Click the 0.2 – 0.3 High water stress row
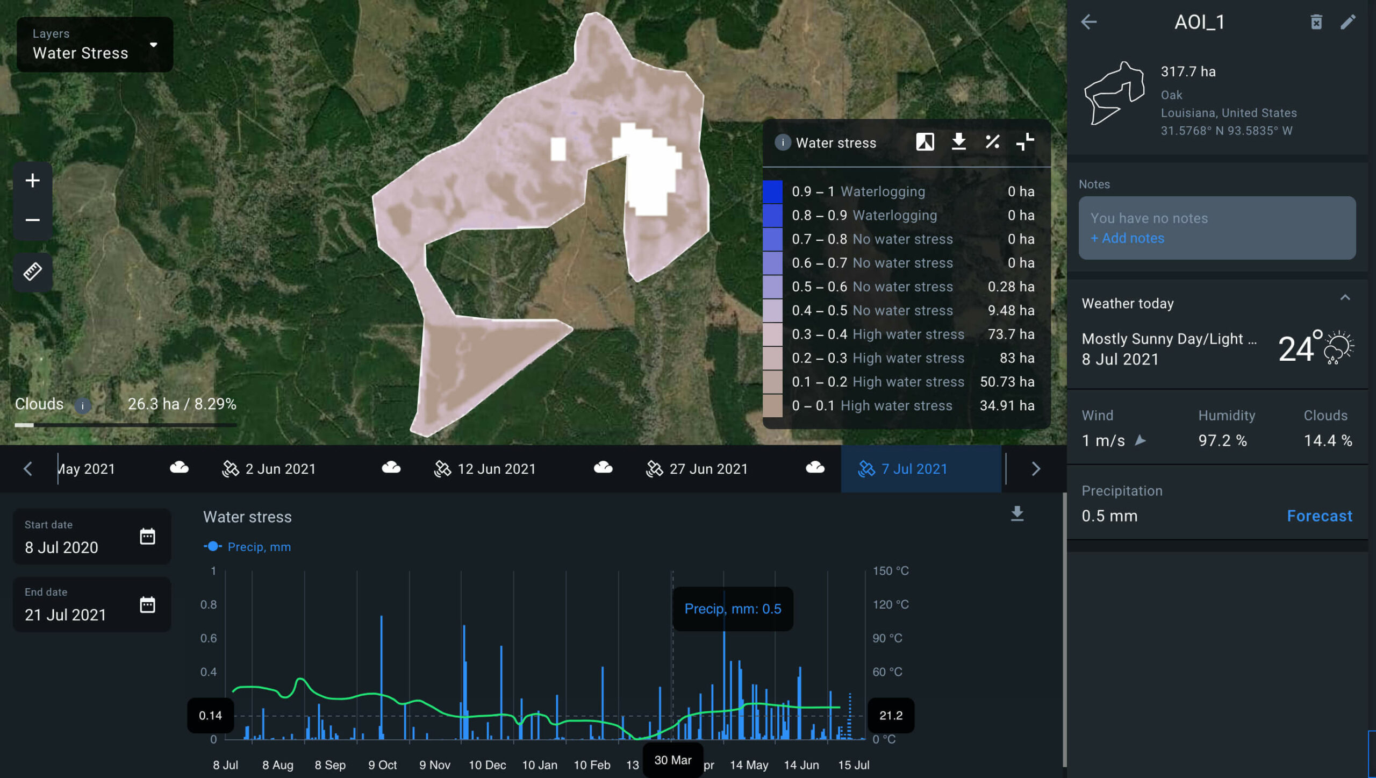This screenshot has width=1376, height=778. [x=906, y=358]
